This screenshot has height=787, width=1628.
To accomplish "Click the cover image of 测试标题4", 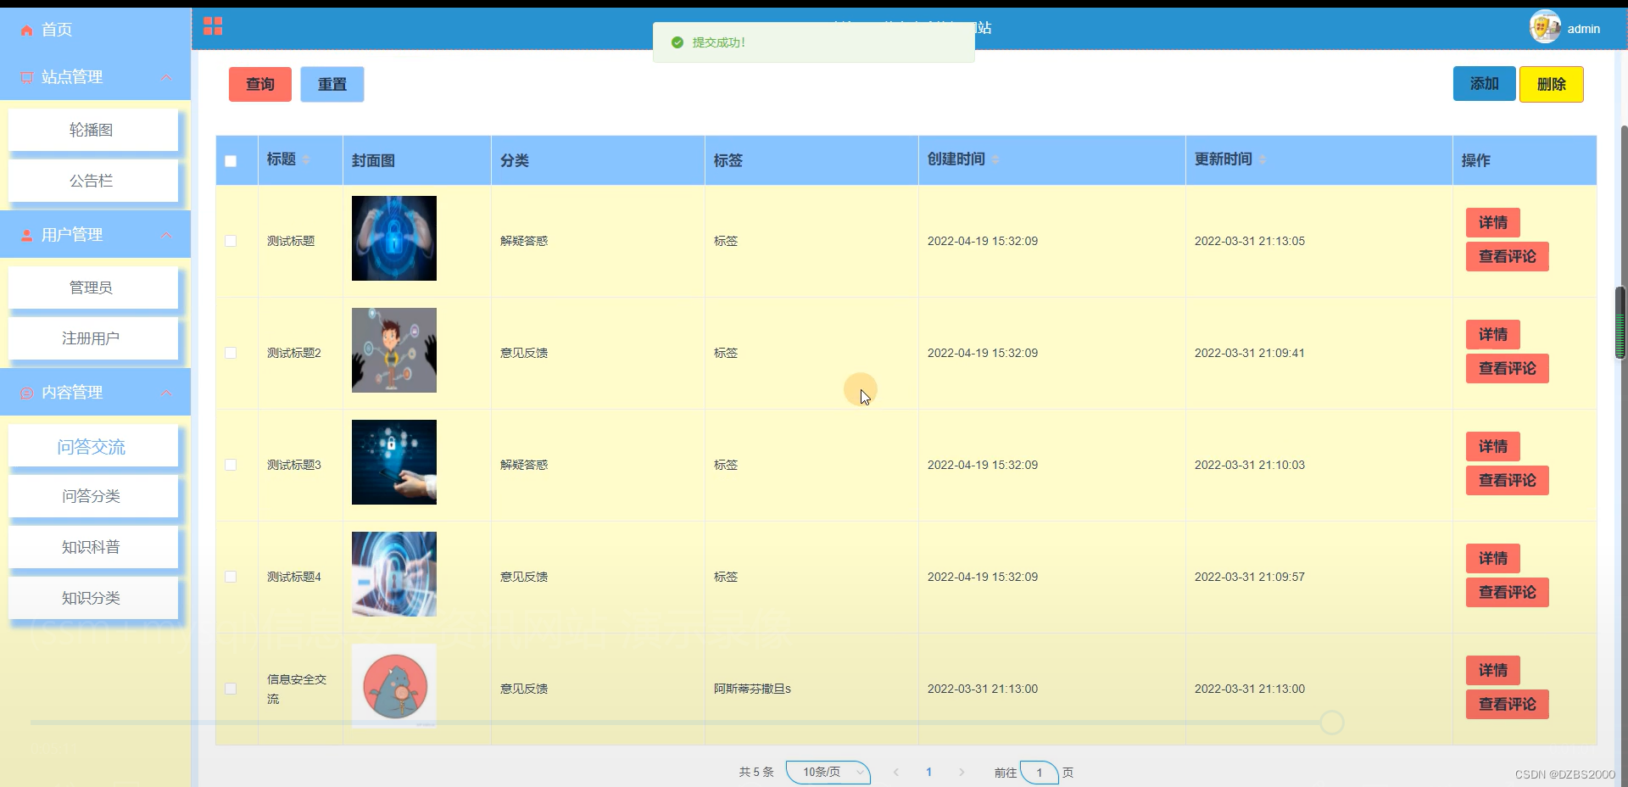I will [394, 574].
